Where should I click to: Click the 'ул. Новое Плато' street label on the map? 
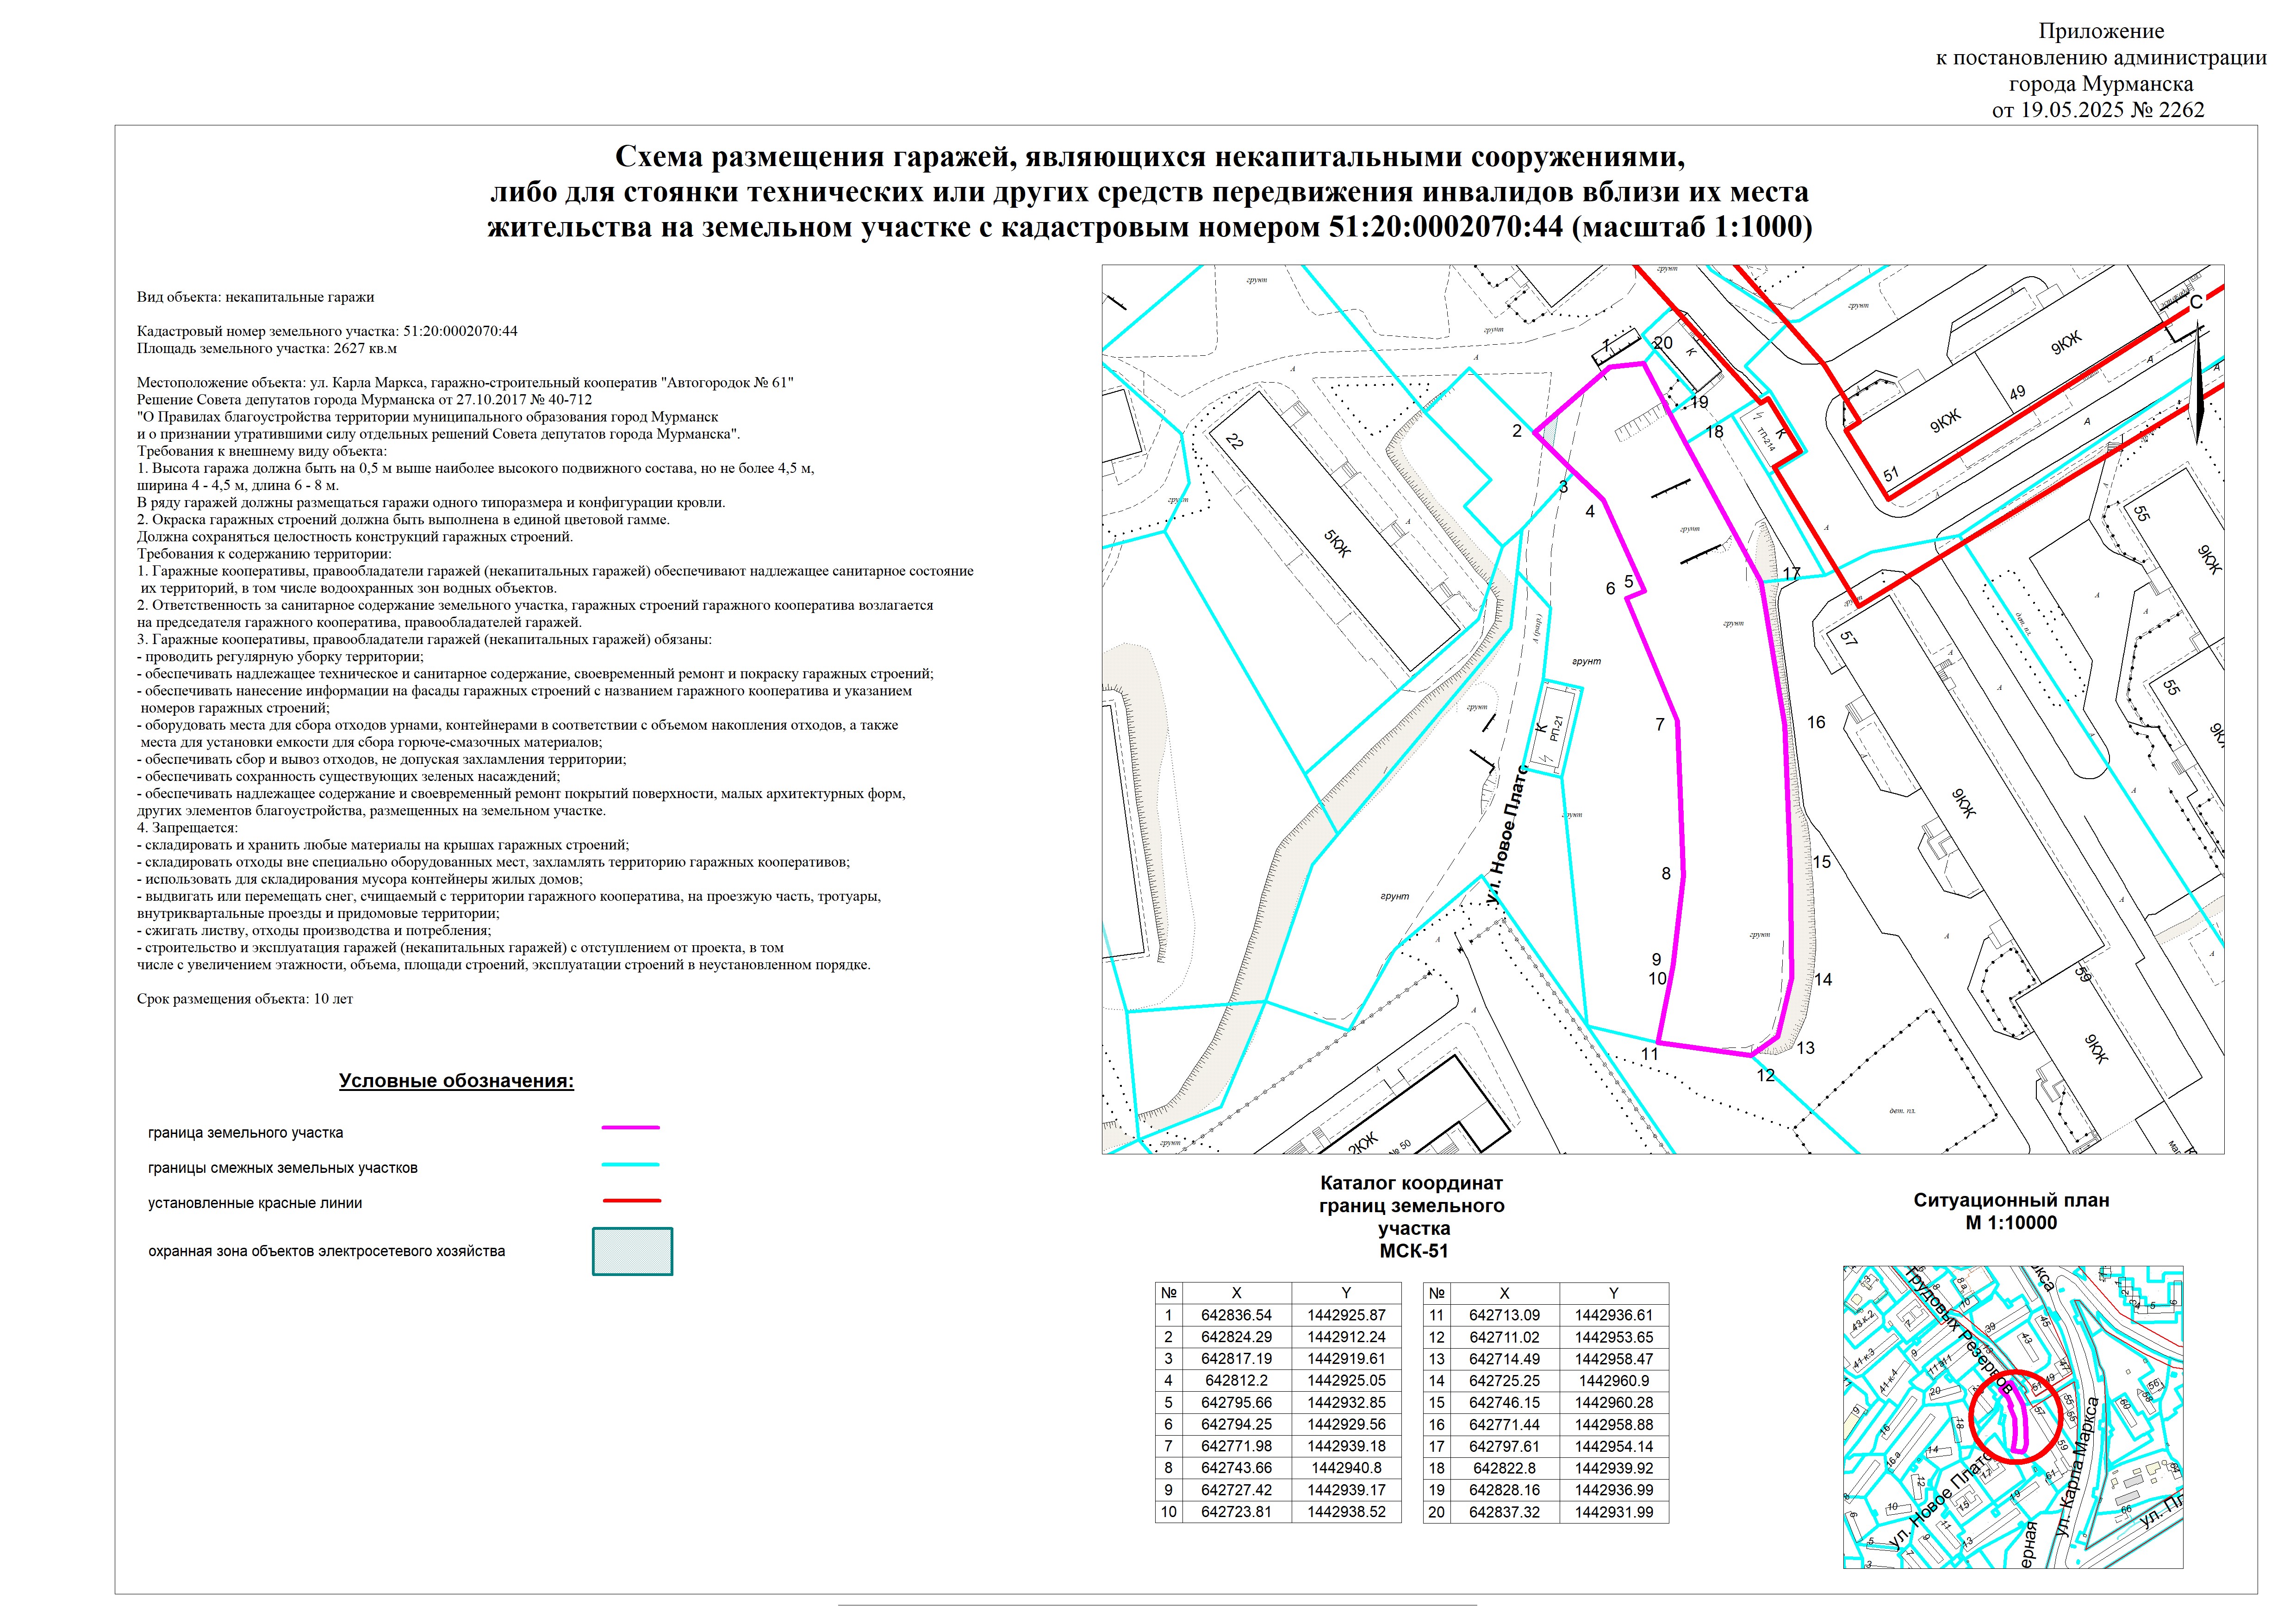(x=1508, y=835)
